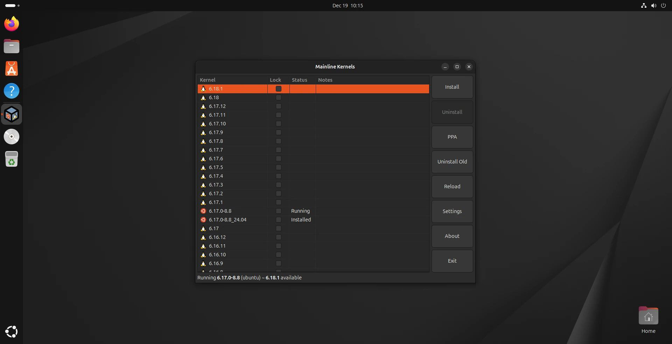
Task: Open the Help icon in dock
Action: (12, 91)
